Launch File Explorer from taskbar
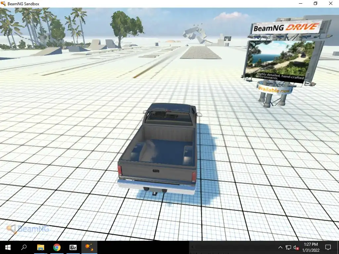This screenshot has height=254, width=339. point(40,247)
